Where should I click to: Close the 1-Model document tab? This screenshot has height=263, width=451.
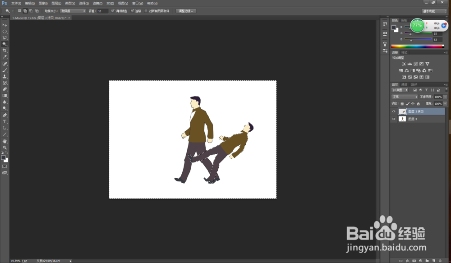coord(69,18)
